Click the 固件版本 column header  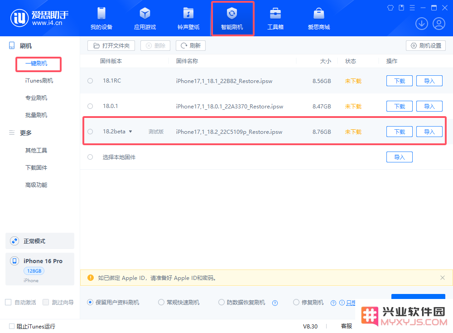[x=111, y=61]
